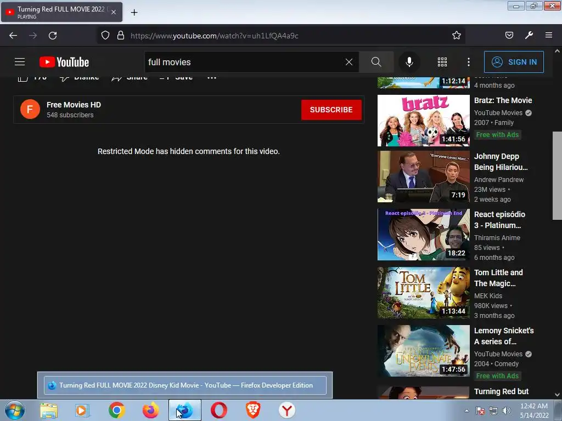Open the Save to Pocket icon
Image resolution: width=562 pixels, height=421 pixels.
pos(509,35)
